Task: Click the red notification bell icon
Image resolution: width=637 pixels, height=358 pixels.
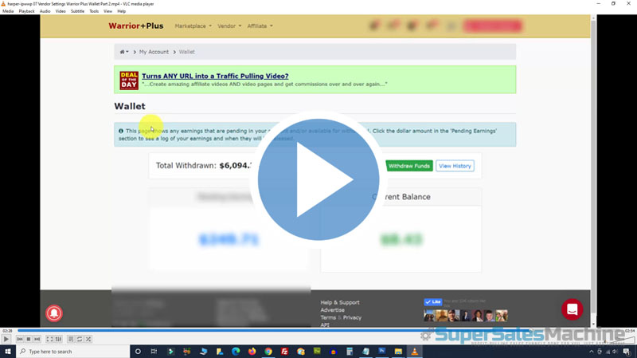Action: 54,313
